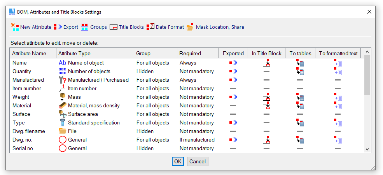
Task: Click the scrollbar down arrow
Action: [x=367, y=149]
